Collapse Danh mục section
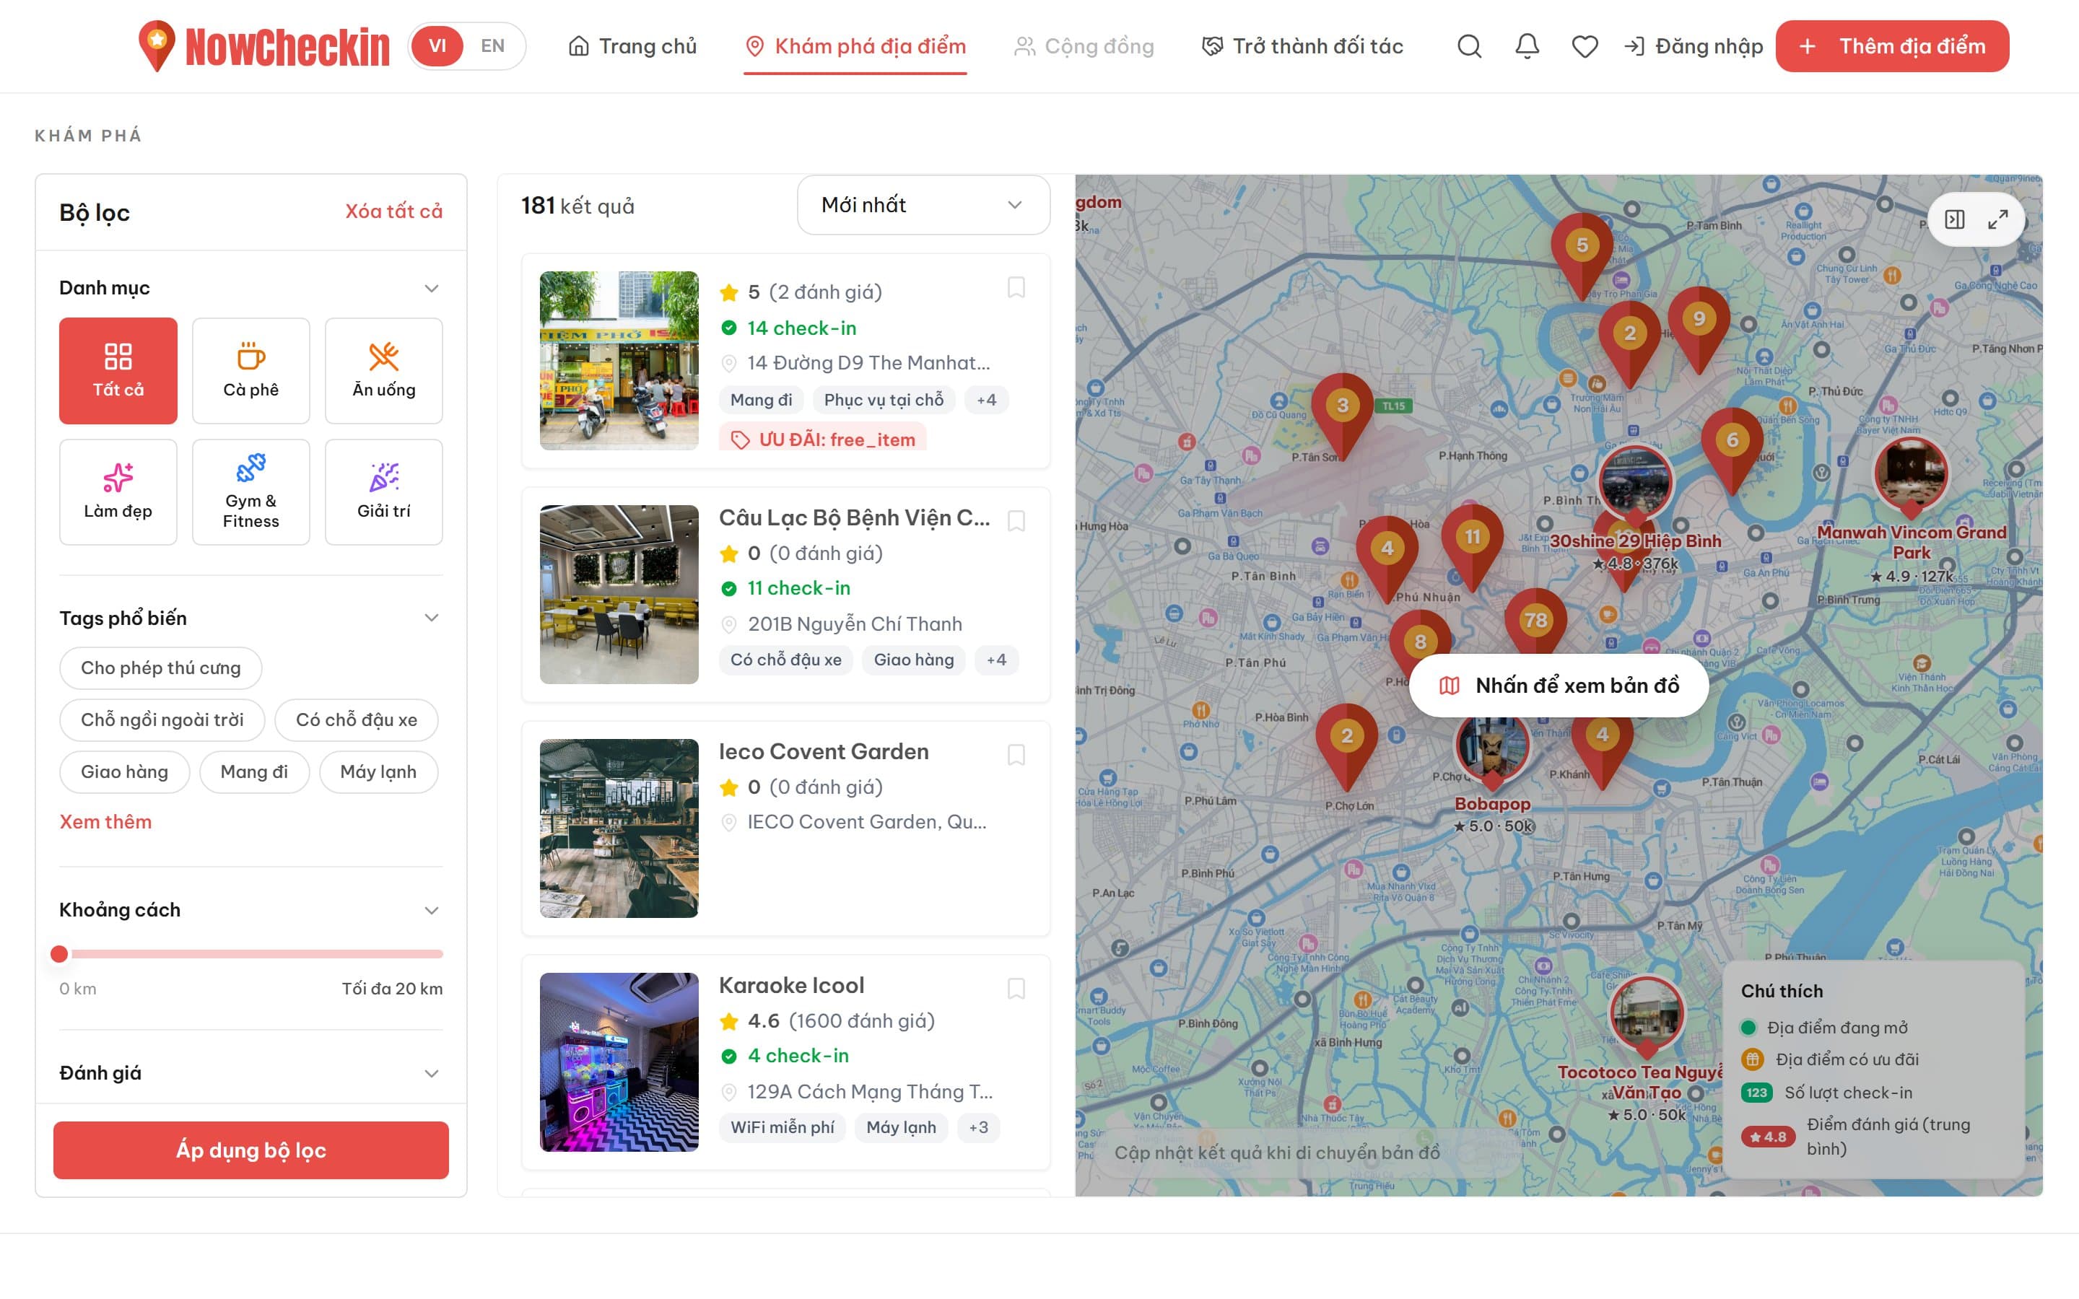 pyautogui.click(x=431, y=288)
